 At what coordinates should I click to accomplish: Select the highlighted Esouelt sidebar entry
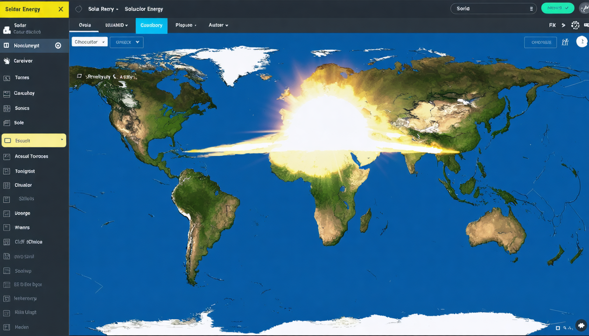click(34, 140)
